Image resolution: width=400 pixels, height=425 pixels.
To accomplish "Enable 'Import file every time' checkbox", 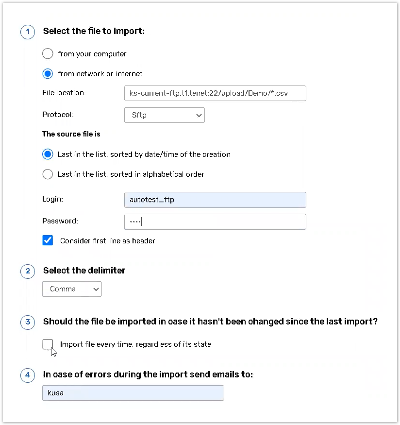I will click(48, 344).
